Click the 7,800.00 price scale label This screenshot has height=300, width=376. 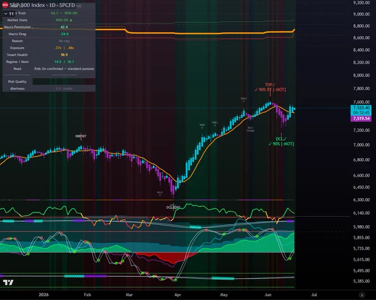point(361,89)
